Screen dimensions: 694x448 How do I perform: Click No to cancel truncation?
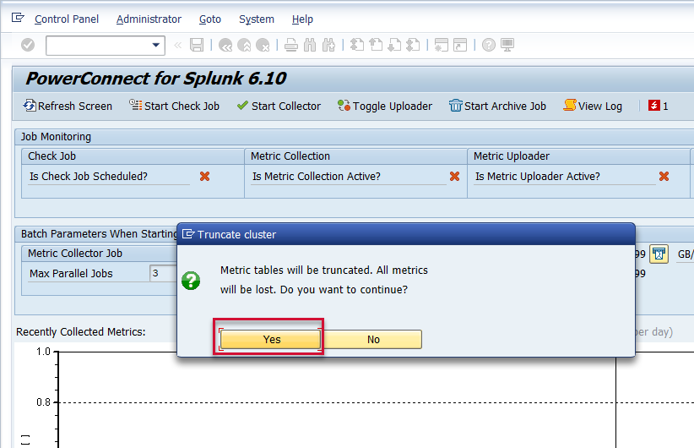373,339
